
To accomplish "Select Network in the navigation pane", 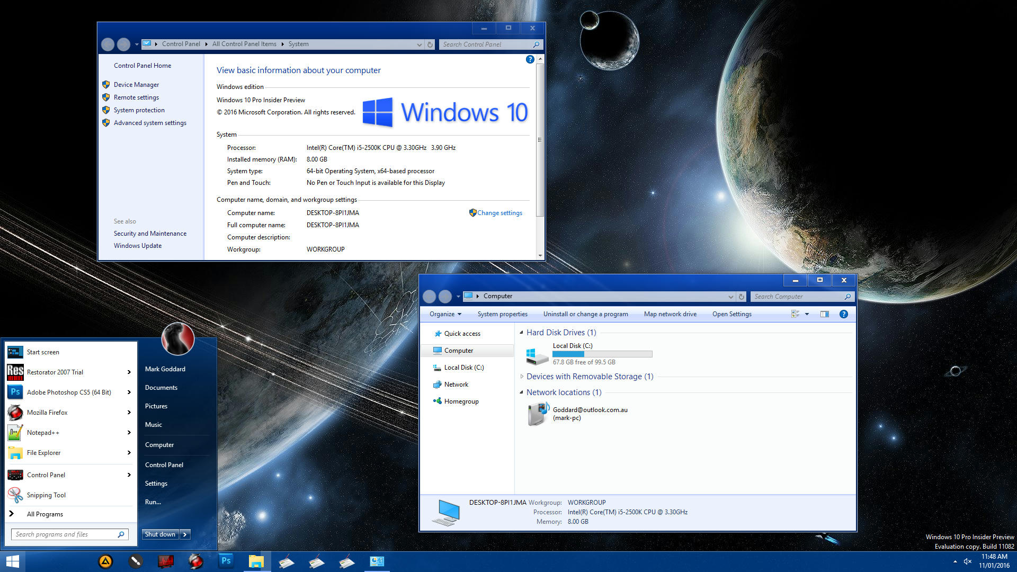I will point(456,385).
